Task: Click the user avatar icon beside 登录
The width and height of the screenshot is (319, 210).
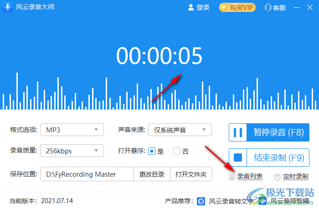Action: (x=191, y=8)
